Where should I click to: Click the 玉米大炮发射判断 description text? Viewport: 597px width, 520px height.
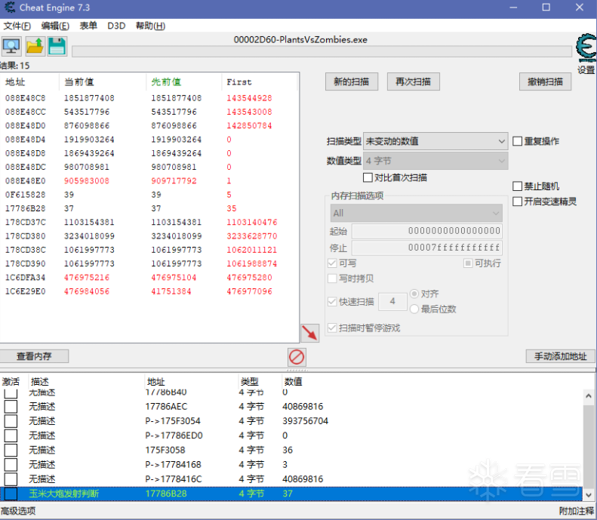click(x=63, y=494)
